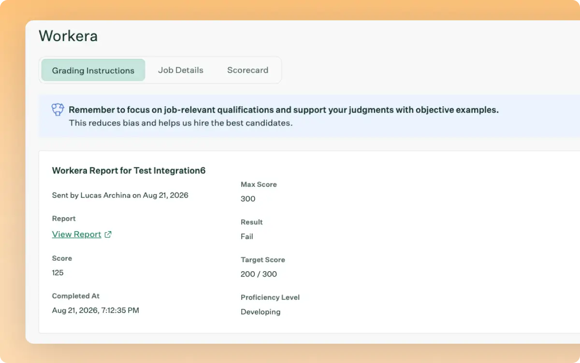Open the View Report link
Viewport: 580px width, 363px height.
76,234
